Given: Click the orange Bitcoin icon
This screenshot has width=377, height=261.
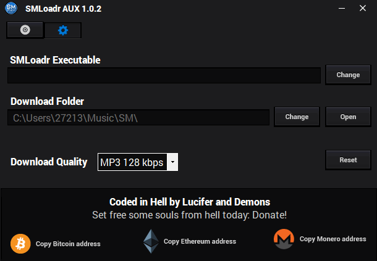Looking at the screenshot, I should (x=20, y=244).
